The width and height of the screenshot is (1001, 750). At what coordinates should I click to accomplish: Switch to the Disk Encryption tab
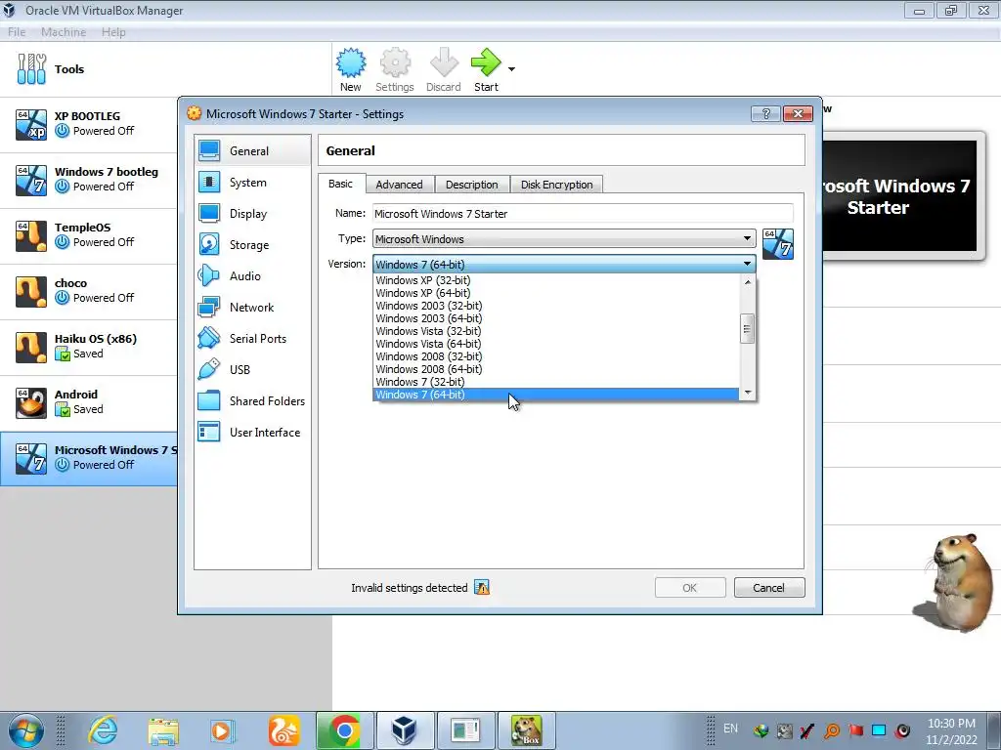[x=557, y=185]
